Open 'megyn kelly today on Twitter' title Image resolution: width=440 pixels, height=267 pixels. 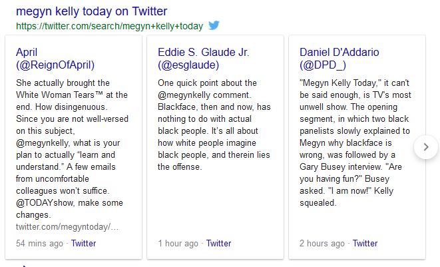[91, 11]
